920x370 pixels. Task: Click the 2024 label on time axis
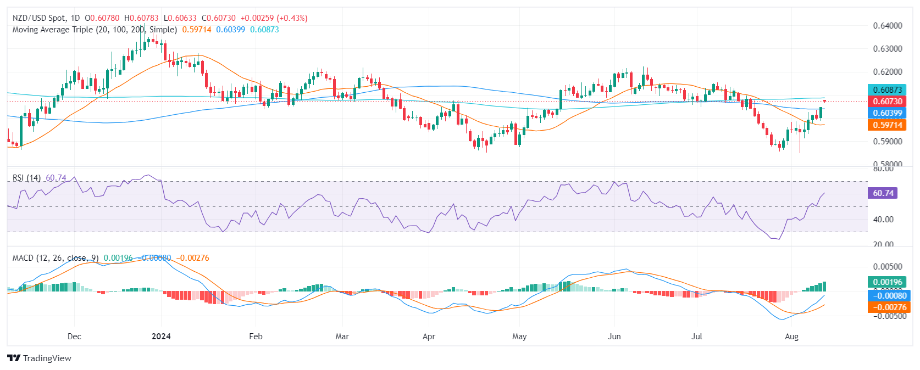click(x=161, y=337)
